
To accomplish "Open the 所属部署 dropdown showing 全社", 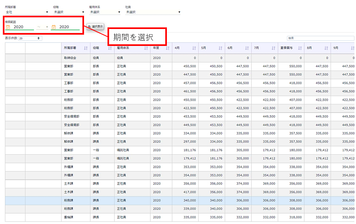I will click(x=26, y=12).
